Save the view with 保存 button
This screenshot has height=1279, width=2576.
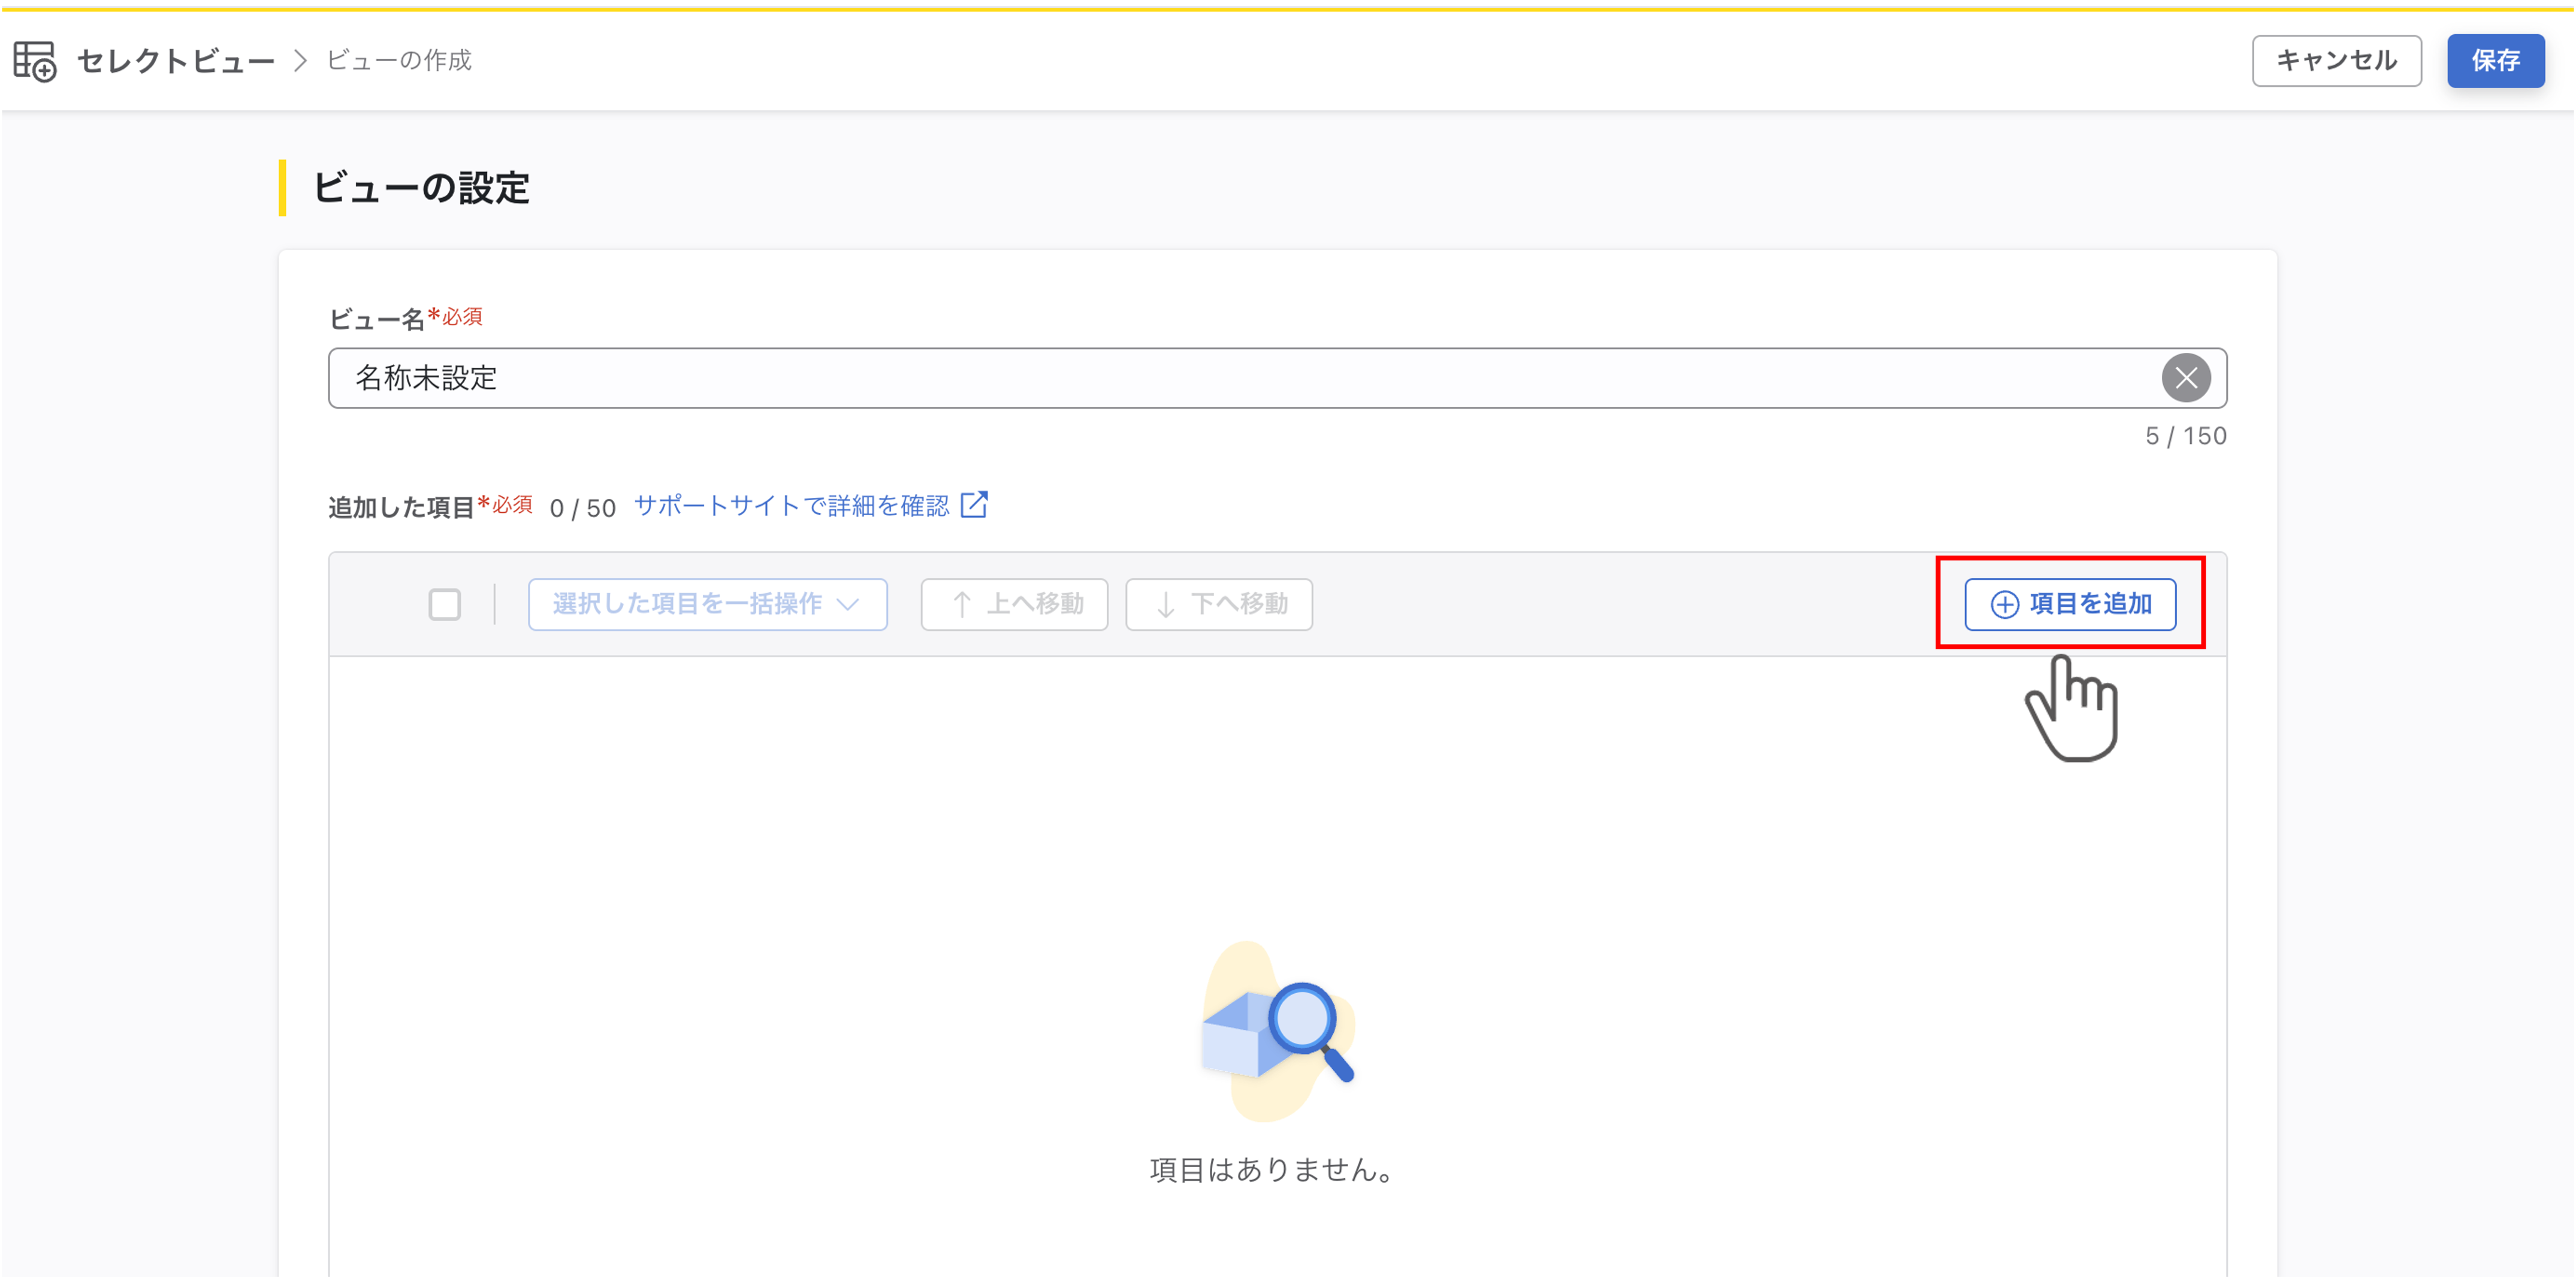point(2495,61)
